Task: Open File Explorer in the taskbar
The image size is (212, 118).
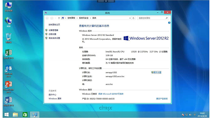Action: (x=15, y=115)
